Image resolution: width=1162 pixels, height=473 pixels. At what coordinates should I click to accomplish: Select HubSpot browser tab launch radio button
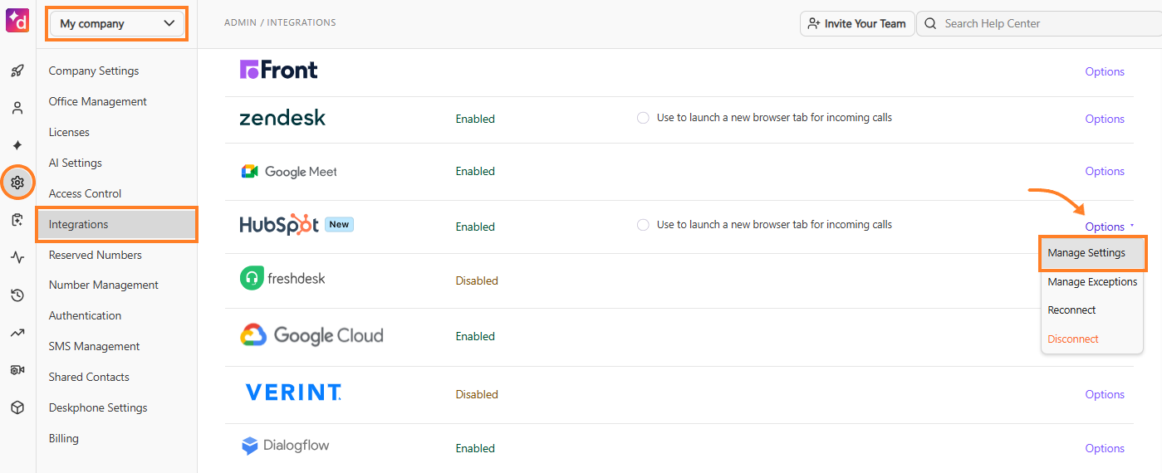(x=643, y=225)
